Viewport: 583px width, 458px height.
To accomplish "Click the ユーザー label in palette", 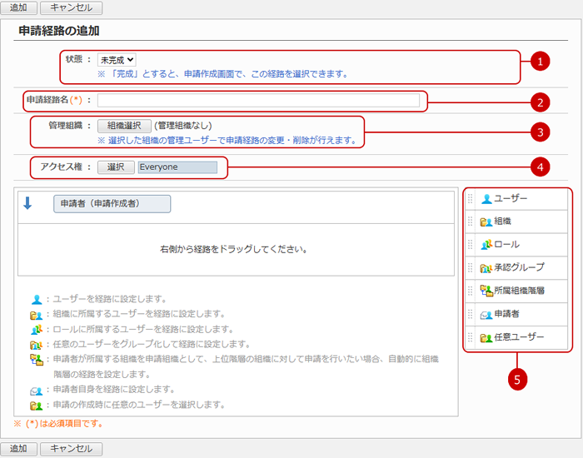I will click(x=511, y=198).
